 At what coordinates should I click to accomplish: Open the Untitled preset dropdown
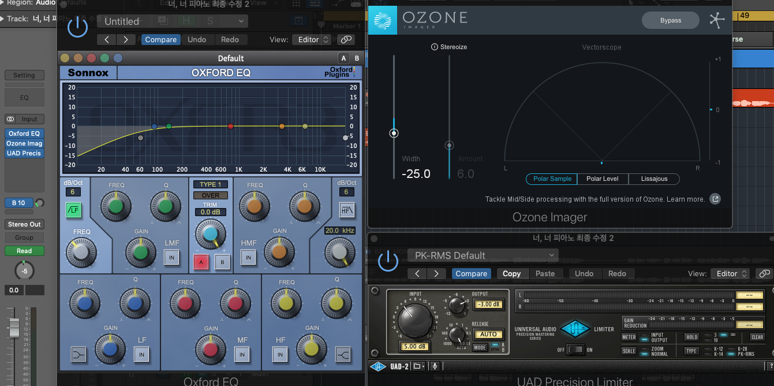point(172,21)
